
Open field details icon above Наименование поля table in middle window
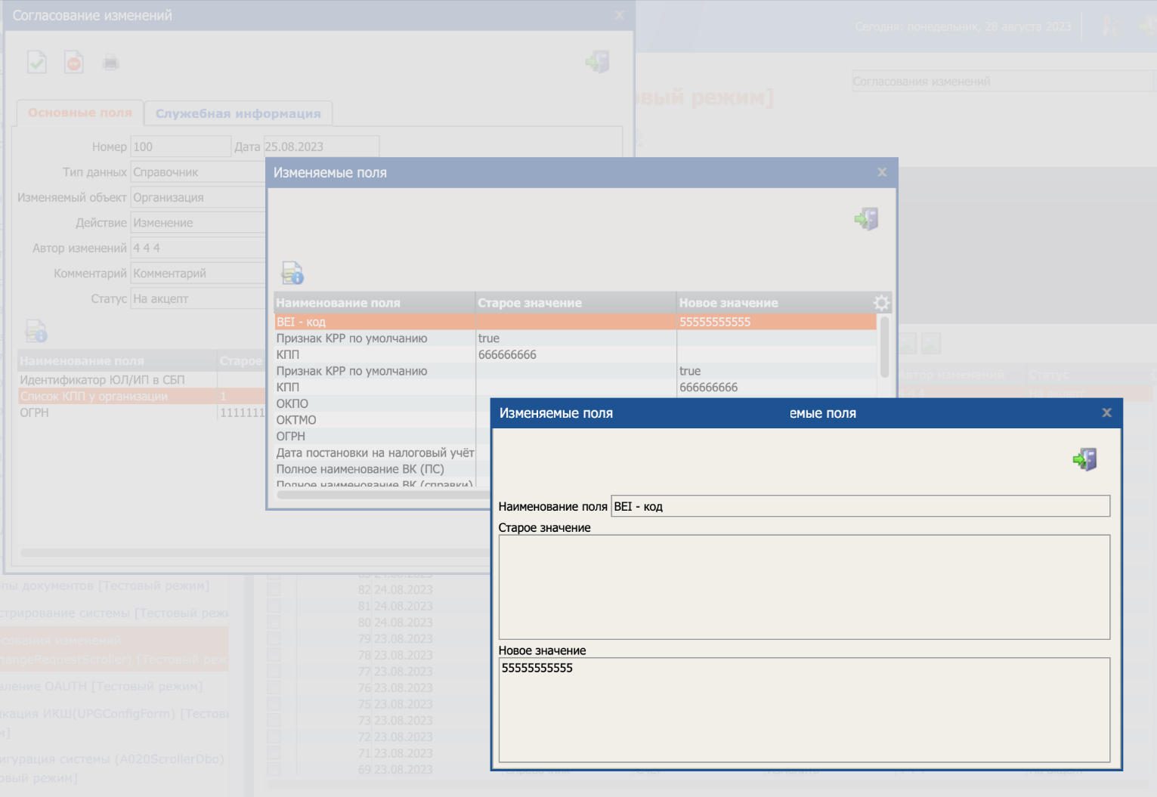point(292,273)
